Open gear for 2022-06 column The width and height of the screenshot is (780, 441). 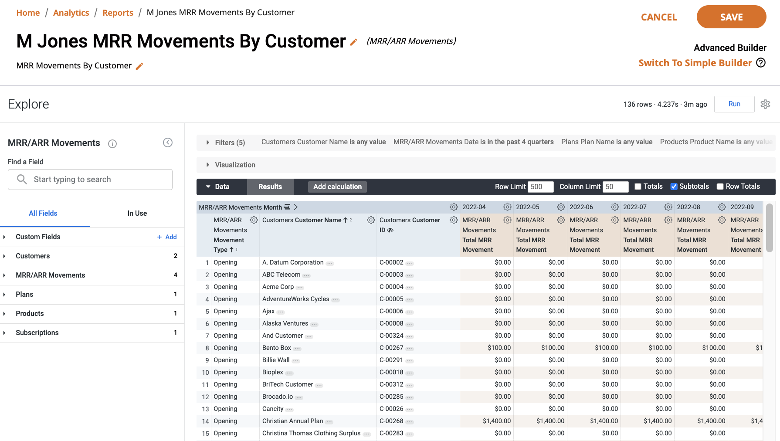[x=615, y=207]
